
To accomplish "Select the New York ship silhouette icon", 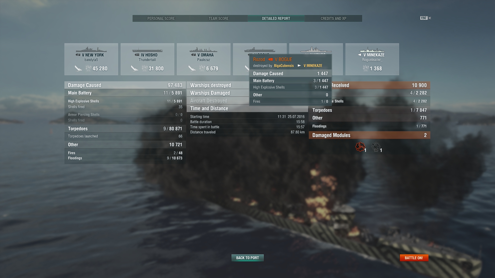I will click(91, 49).
